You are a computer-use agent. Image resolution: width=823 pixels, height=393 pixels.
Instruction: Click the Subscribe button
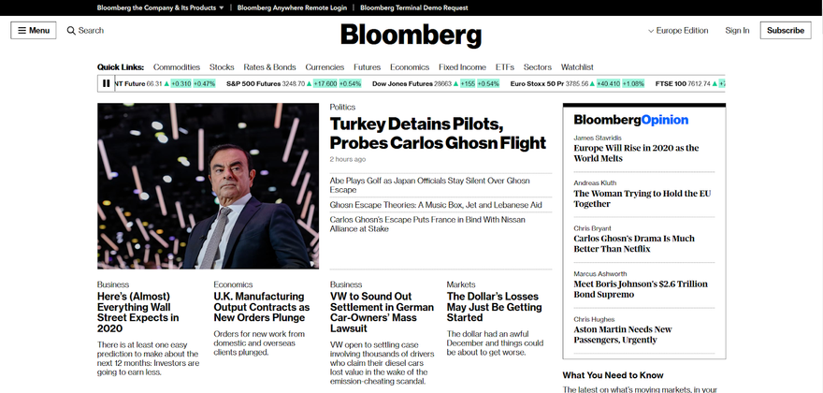point(786,31)
